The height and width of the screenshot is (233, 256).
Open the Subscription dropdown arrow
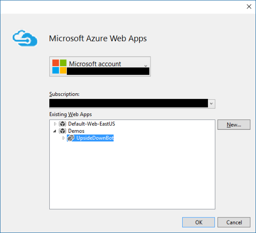(211, 104)
